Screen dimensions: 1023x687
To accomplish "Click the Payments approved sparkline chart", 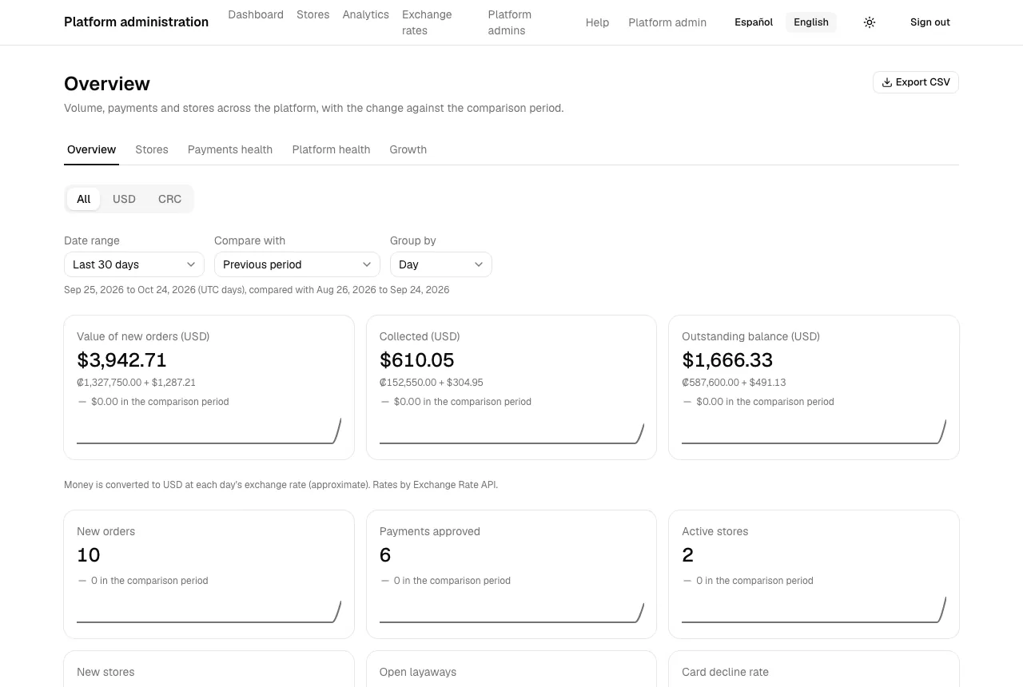I will 511,610.
